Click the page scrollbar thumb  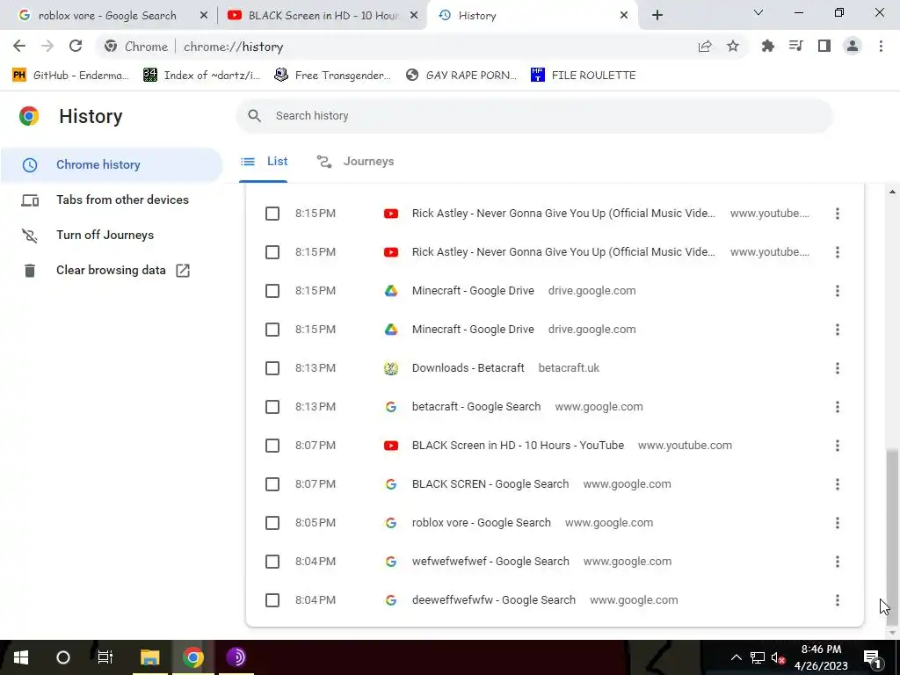891,536
